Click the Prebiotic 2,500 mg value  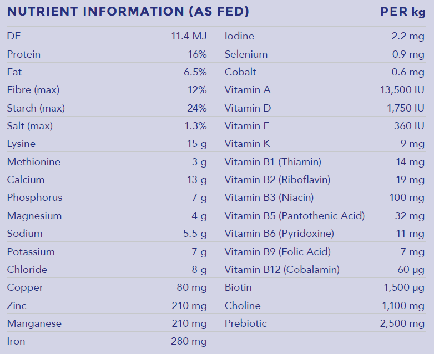coord(402,323)
